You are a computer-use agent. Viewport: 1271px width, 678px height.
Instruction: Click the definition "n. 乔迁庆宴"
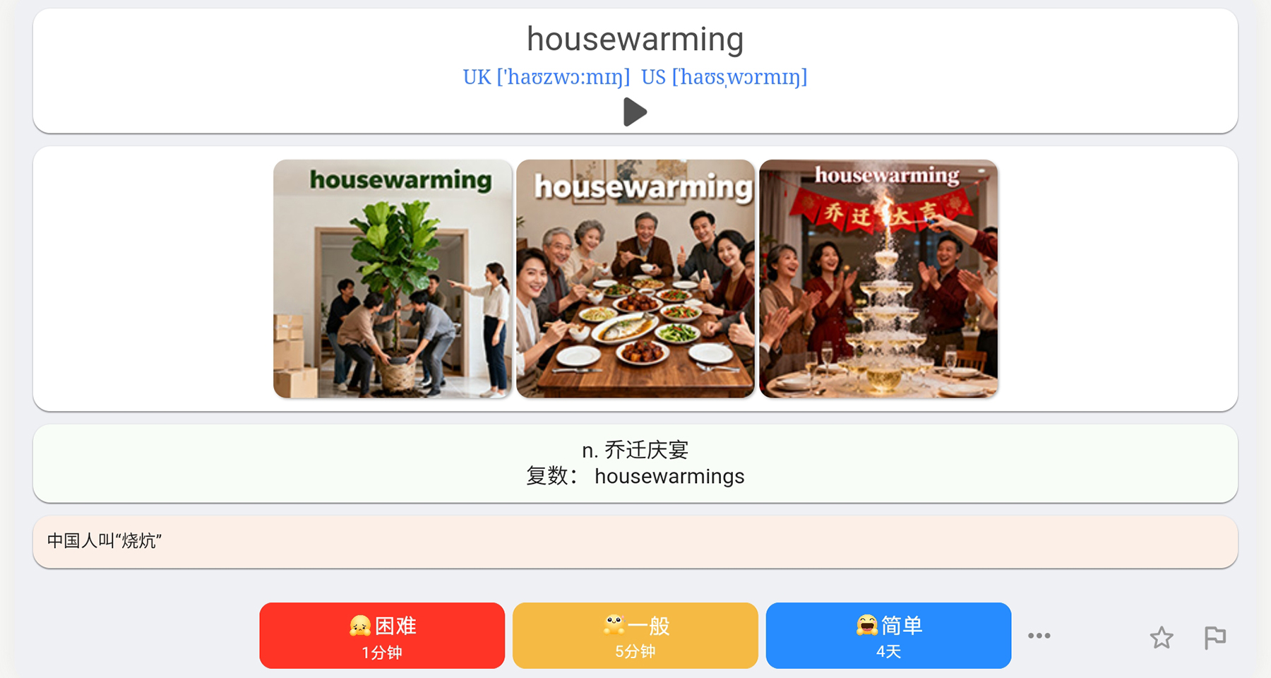tap(635, 450)
